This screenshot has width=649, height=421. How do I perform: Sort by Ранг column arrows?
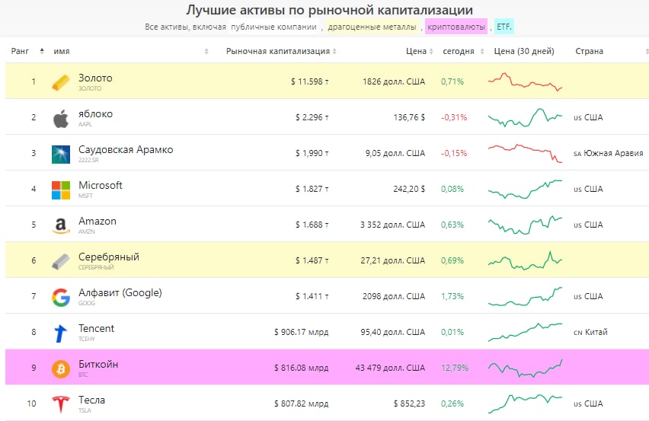[41, 51]
